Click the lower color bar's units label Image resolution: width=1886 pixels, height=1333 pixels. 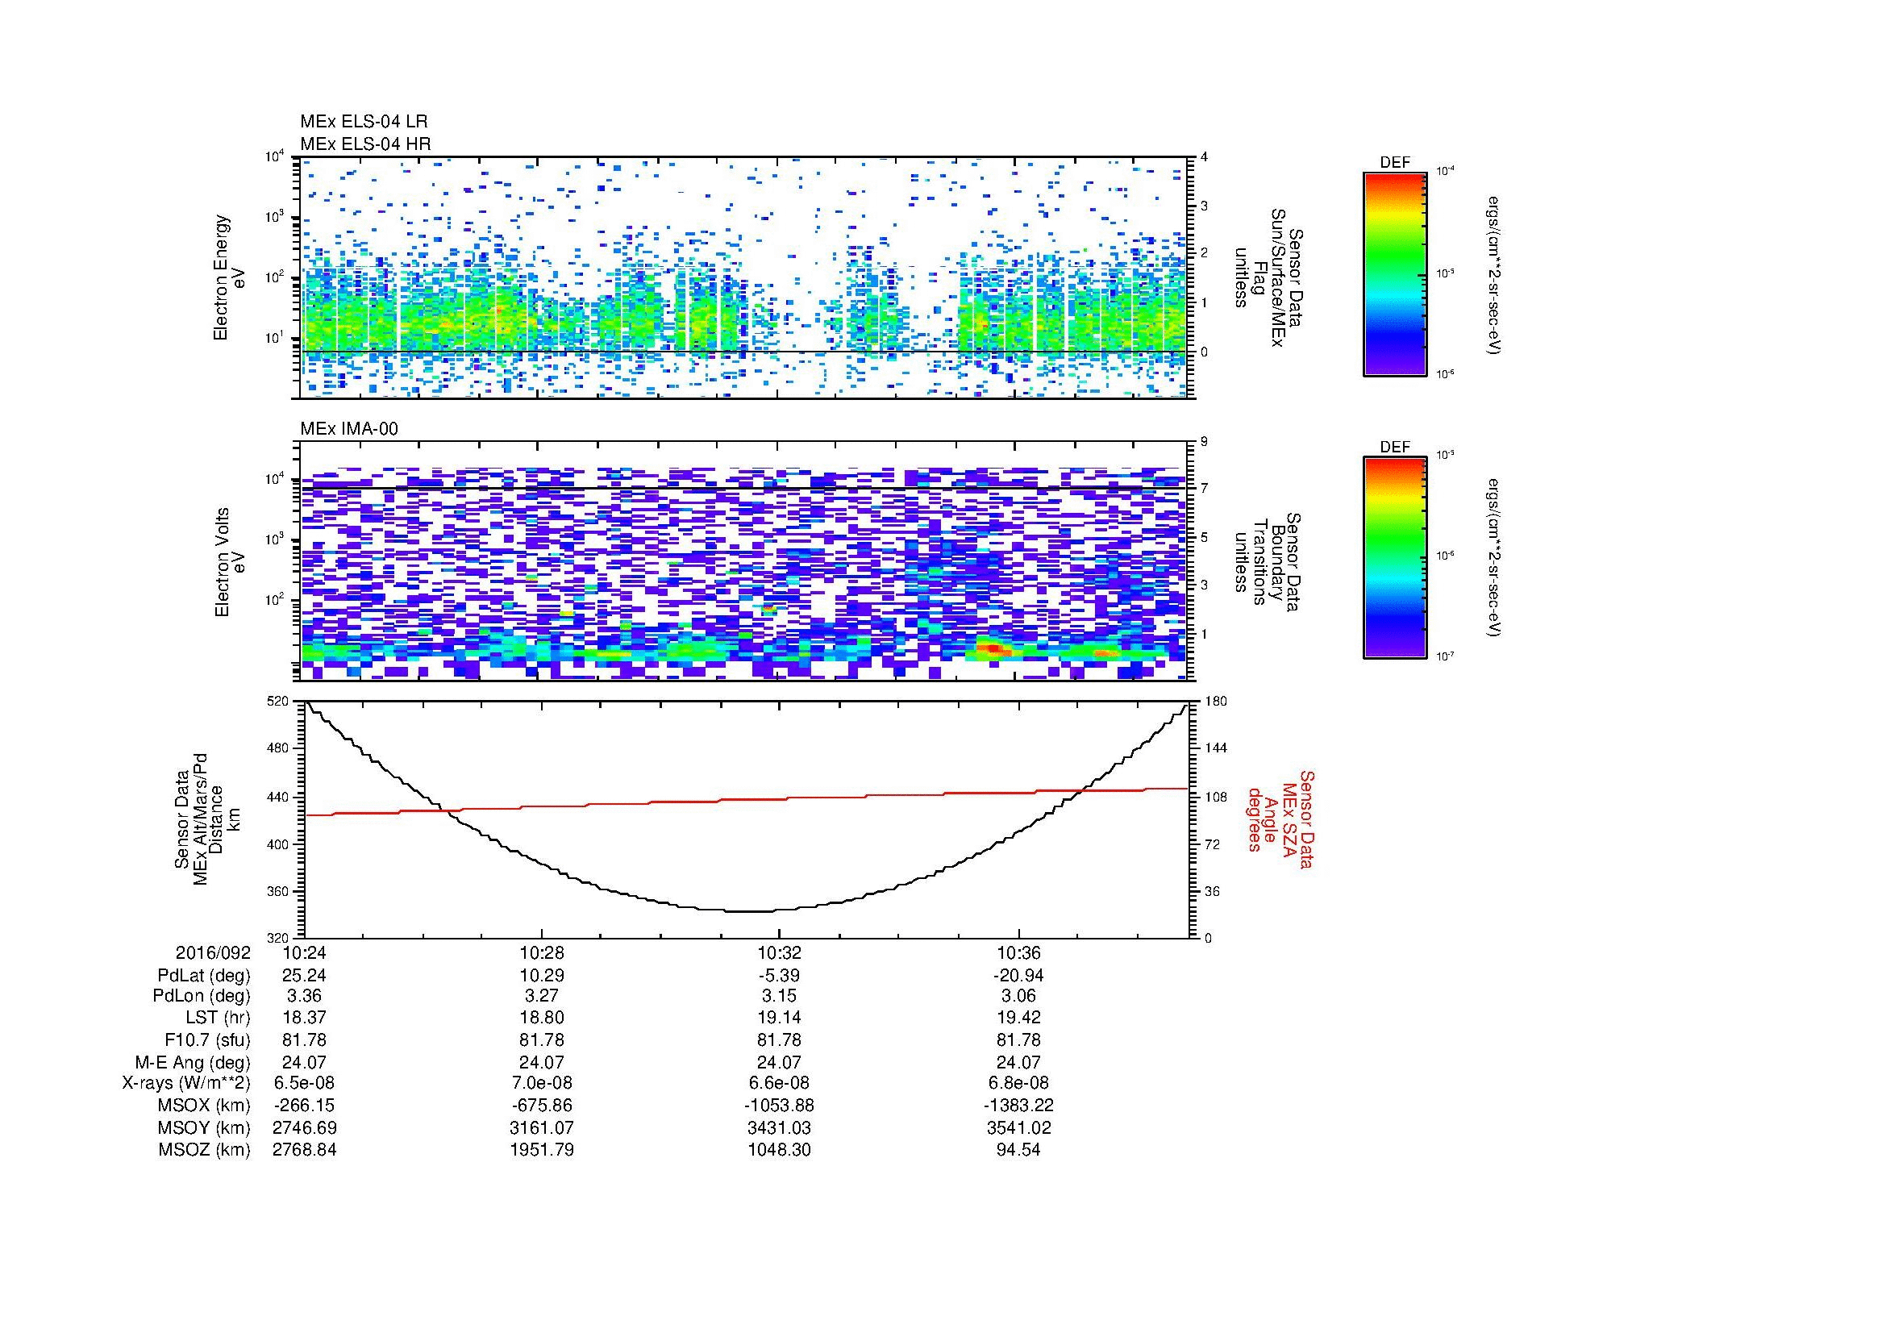(x=1495, y=558)
